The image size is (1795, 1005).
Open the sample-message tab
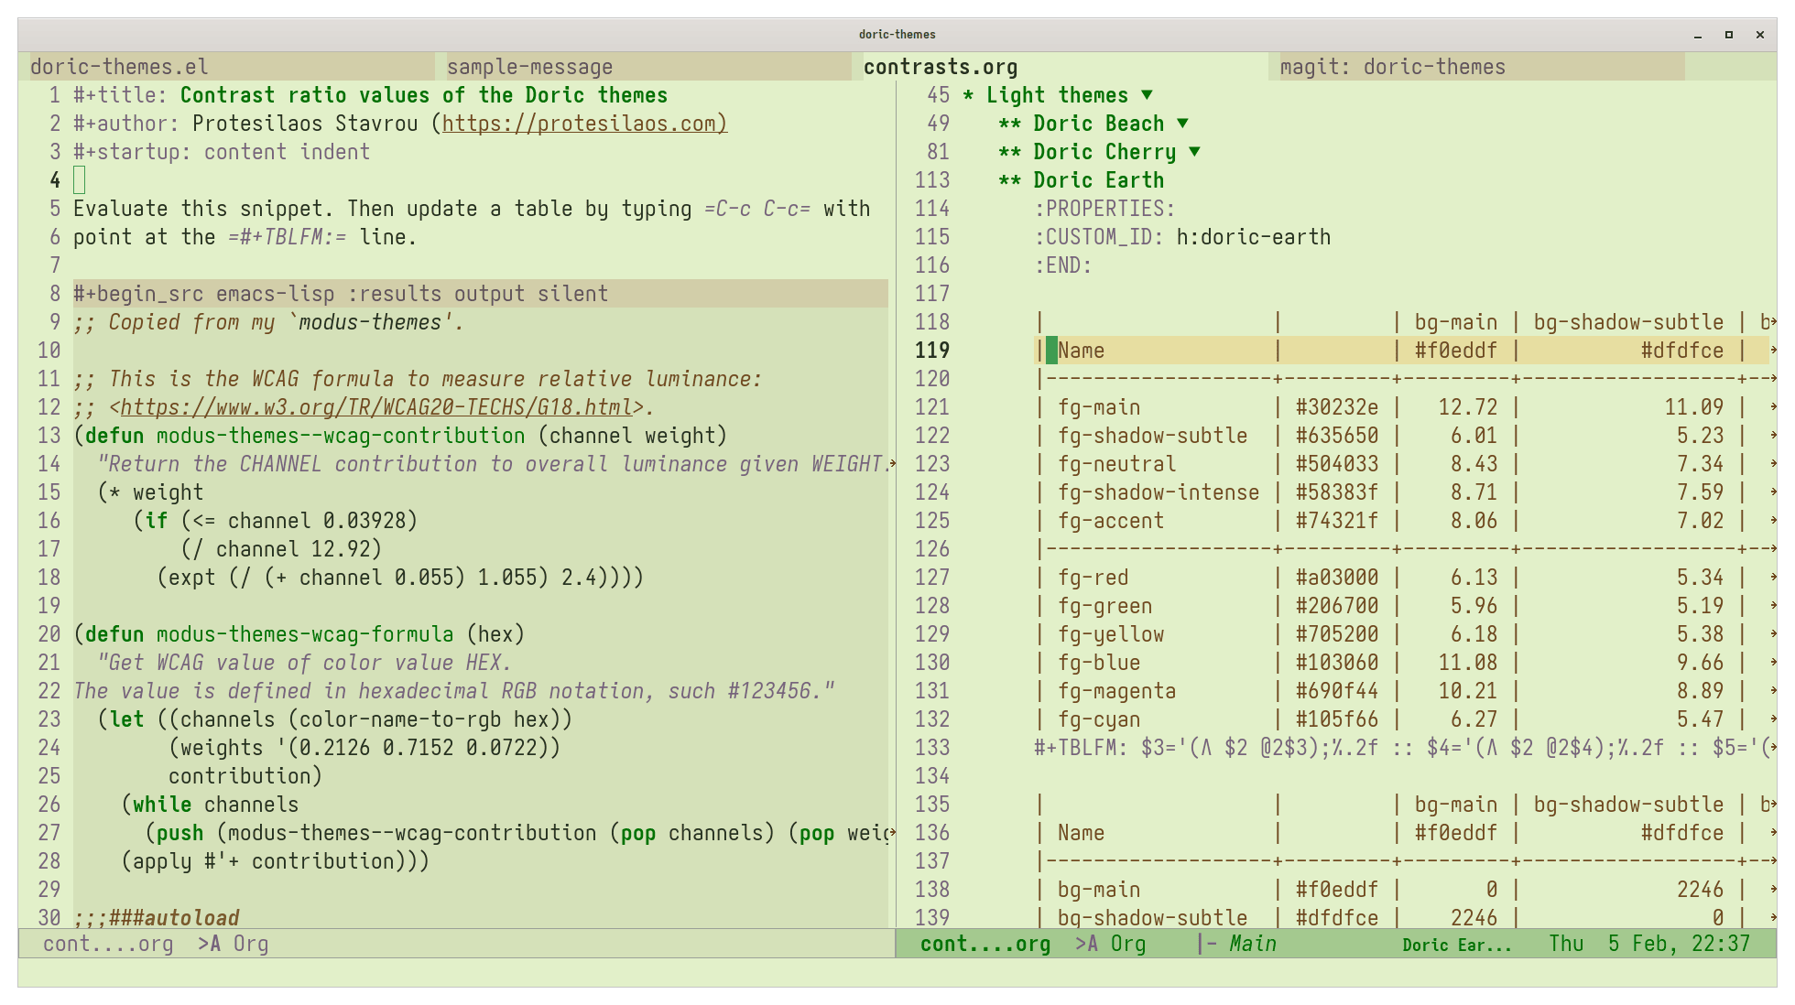coord(529,67)
